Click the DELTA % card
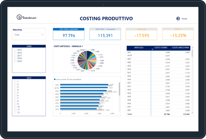Image resolution: width=206 pixels, height=139 pixels. 178,34
